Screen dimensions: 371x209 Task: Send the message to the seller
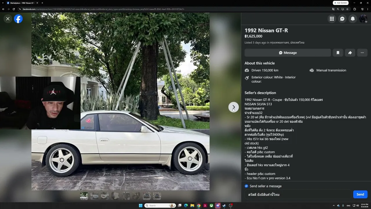[x=360, y=194]
